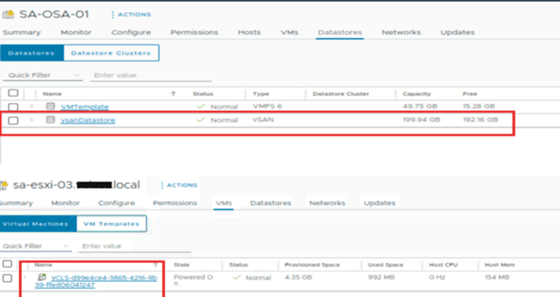Viewport: 560px width, 297px height.
Task: Check the vsanDatastore row checkbox
Action: (x=13, y=120)
